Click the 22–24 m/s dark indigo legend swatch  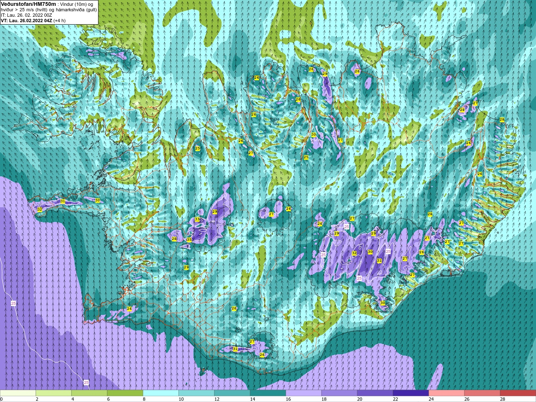(411, 393)
